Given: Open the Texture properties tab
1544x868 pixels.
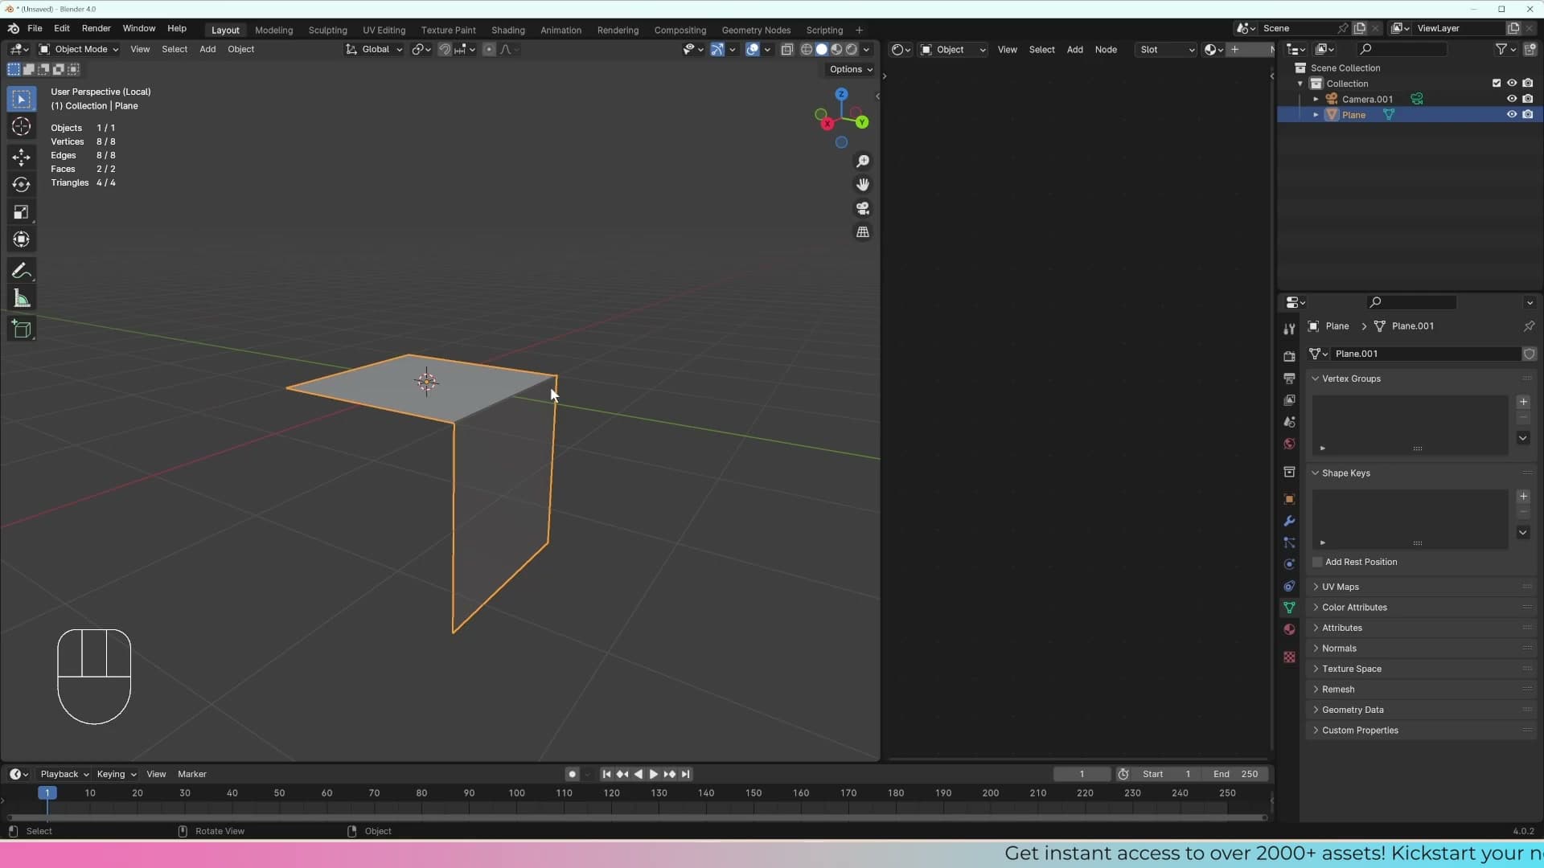Looking at the screenshot, I should point(1289,657).
